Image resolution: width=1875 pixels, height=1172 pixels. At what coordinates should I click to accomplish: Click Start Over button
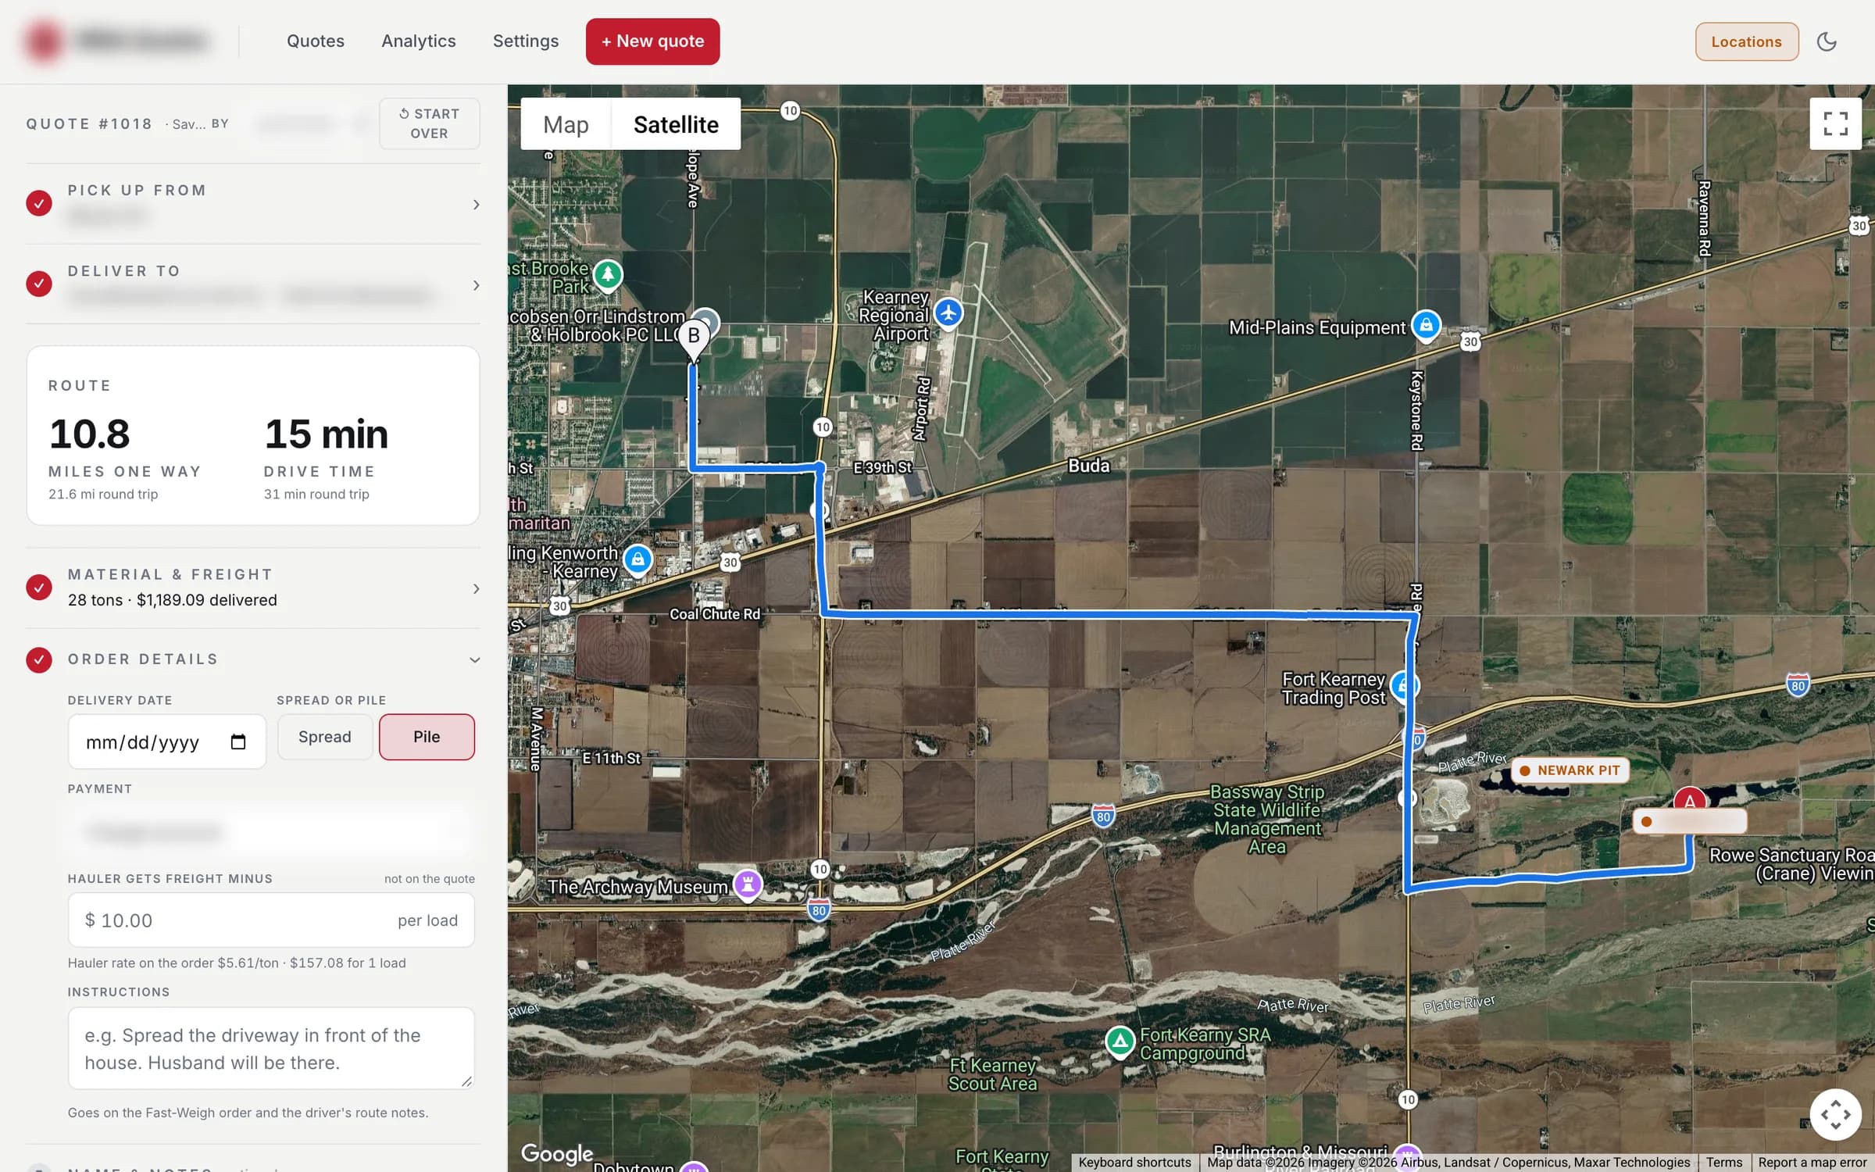point(429,123)
